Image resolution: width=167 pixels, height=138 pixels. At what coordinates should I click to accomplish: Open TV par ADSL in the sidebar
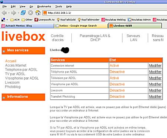point(15,74)
